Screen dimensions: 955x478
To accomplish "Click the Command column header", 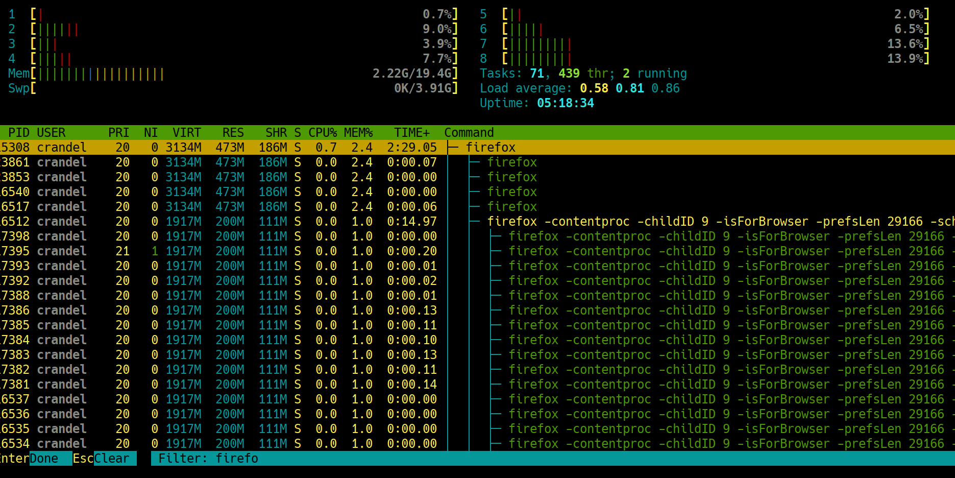I will pos(469,133).
